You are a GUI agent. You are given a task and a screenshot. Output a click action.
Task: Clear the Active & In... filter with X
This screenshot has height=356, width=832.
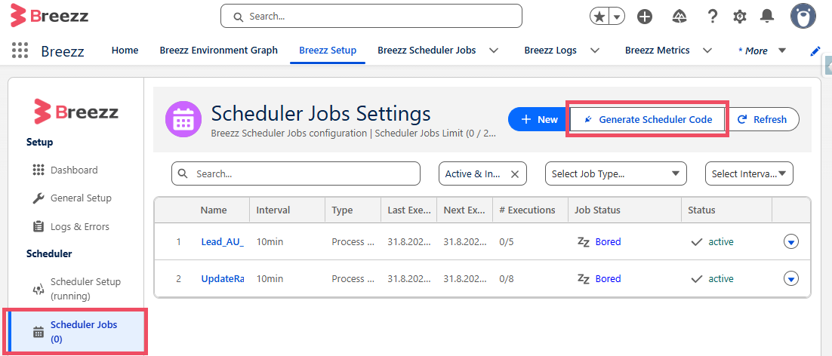[x=514, y=173]
